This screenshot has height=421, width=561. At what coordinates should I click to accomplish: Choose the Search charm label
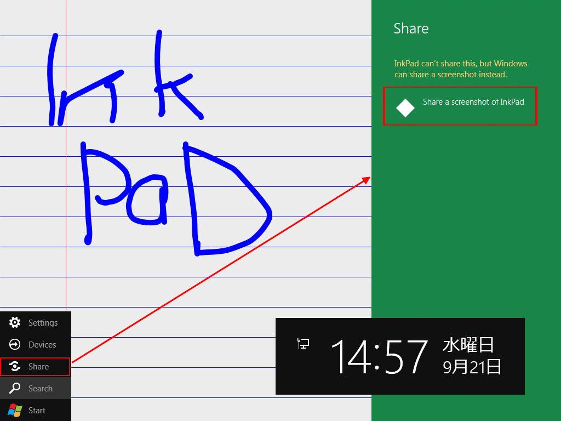[x=41, y=389]
